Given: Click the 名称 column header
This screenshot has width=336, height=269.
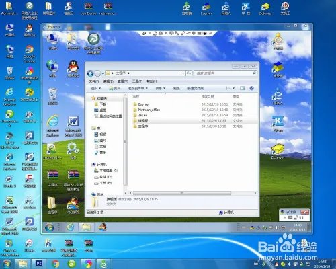Looking at the screenshot, I should click(136, 96).
